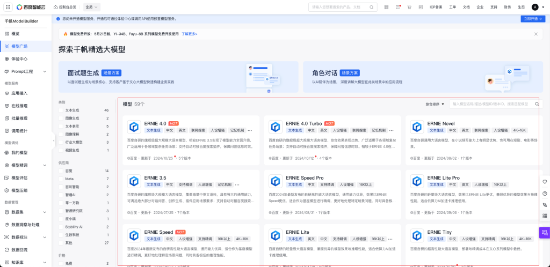Open the 综合排序 sort dropdown
The width and height of the screenshot is (550, 267).
[435, 104]
